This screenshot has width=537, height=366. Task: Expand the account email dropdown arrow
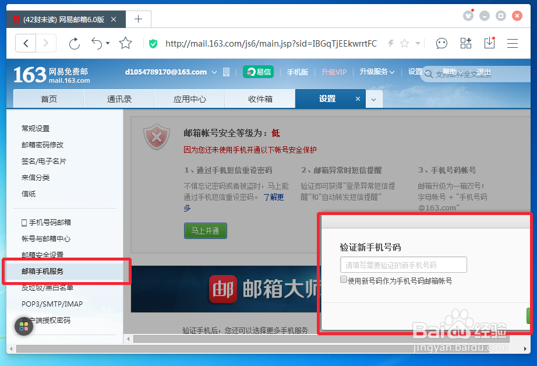(x=214, y=72)
